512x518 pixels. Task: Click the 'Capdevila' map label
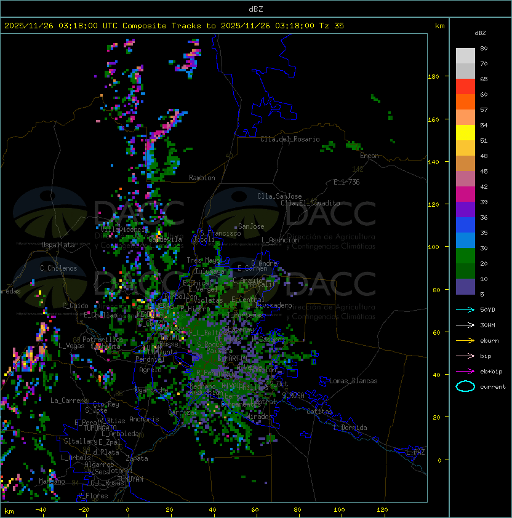coord(165,239)
